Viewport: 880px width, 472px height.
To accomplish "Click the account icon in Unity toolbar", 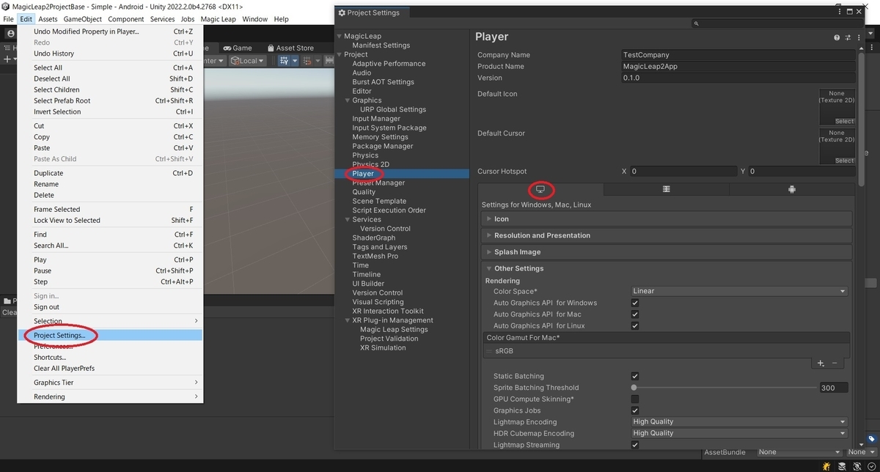I will (x=11, y=34).
